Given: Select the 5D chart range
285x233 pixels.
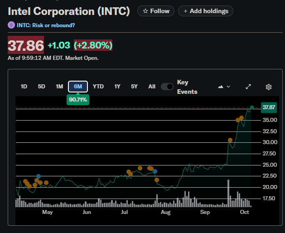Looking at the screenshot, I should (x=41, y=87).
